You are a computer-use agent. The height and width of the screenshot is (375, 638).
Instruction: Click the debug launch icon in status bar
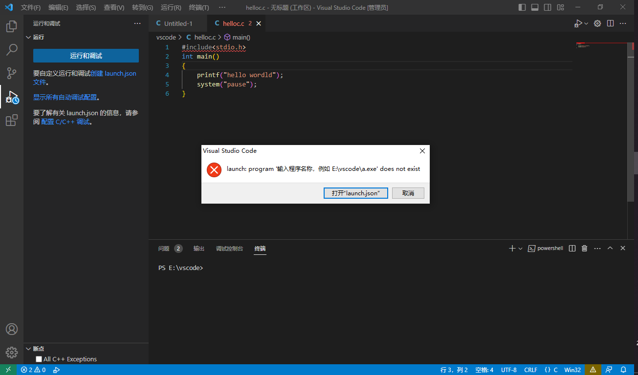[x=57, y=370]
